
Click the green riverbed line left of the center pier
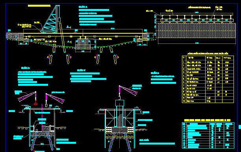[54, 44]
